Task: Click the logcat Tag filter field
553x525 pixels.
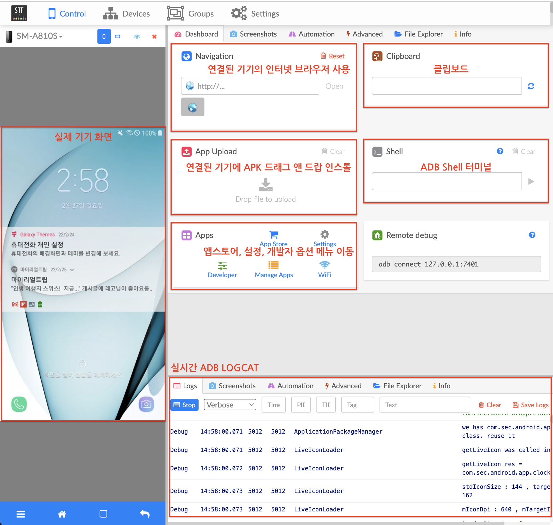Action: pos(357,405)
